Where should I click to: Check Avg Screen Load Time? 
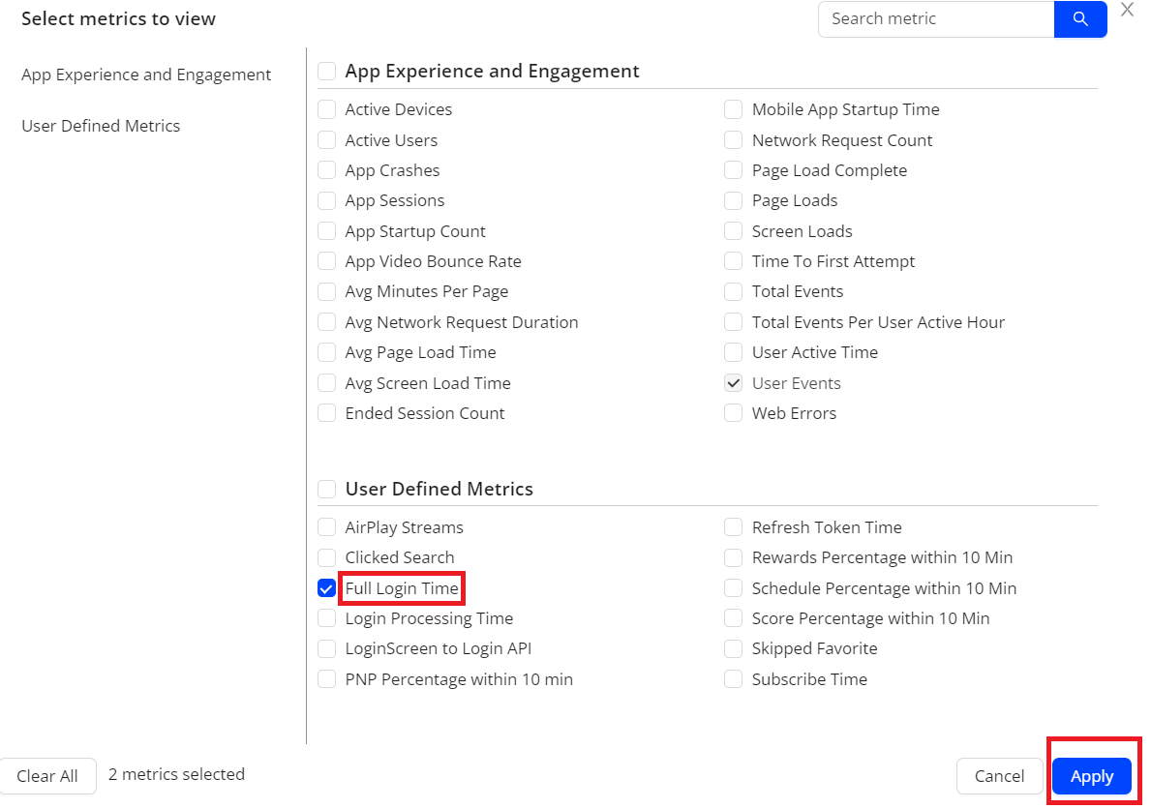(326, 383)
